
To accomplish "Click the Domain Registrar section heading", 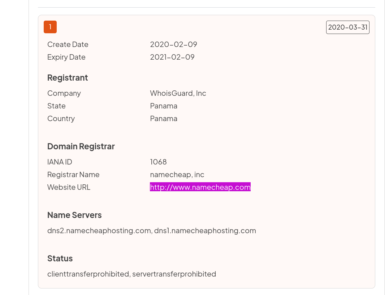I will 81,146.
